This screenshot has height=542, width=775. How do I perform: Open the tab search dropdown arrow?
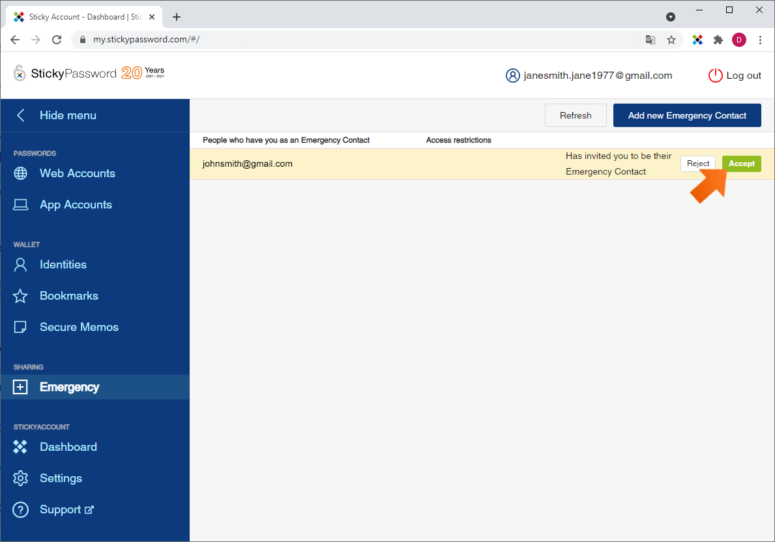671,17
